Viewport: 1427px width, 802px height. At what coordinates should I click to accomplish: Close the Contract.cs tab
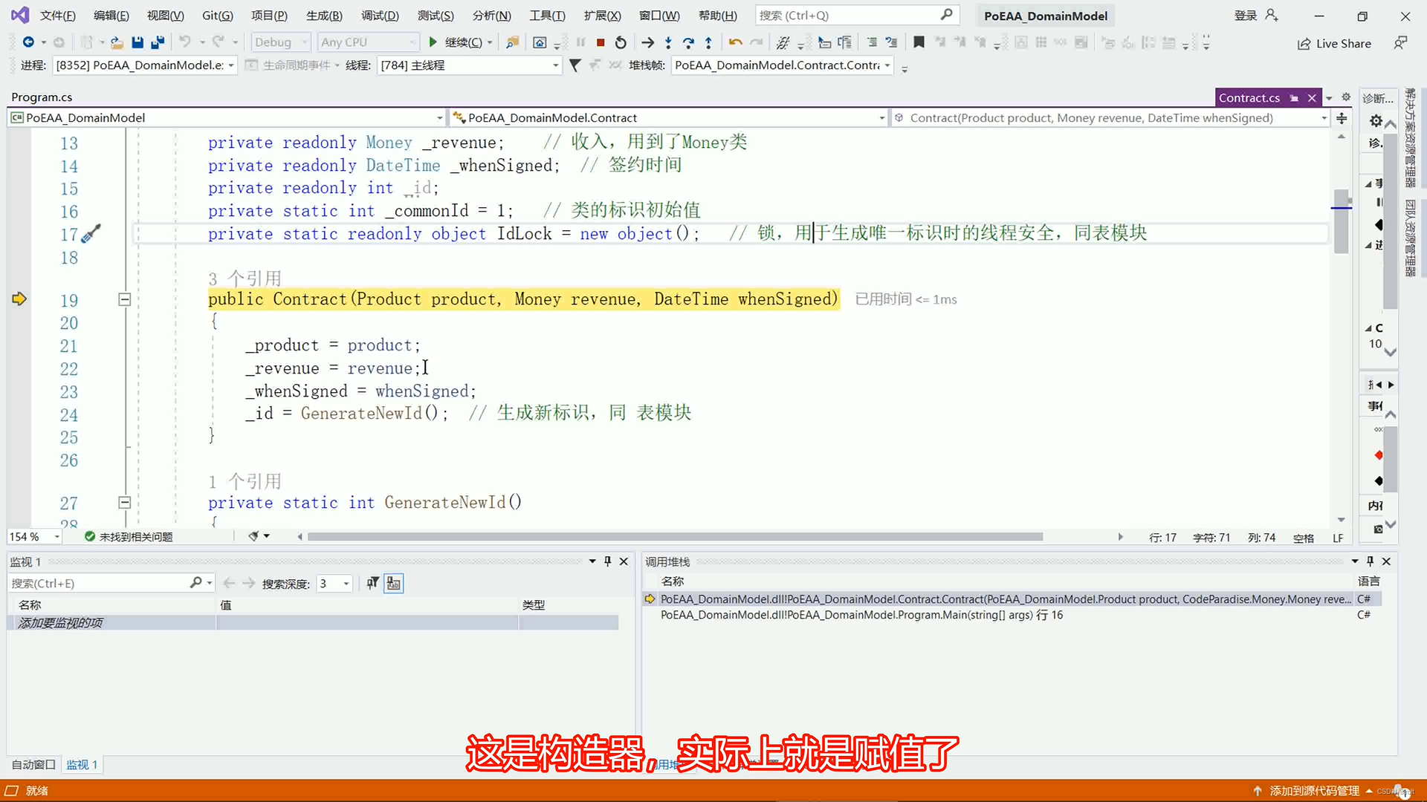[x=1312, y=98]
